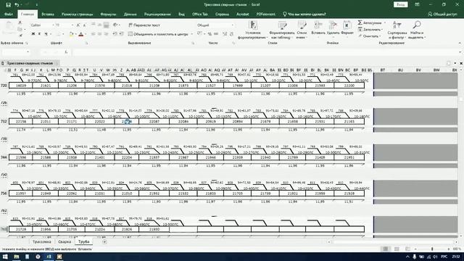Switch to Page Layout view in status bar
Screen dimensions: 464x261
point(397,249)
